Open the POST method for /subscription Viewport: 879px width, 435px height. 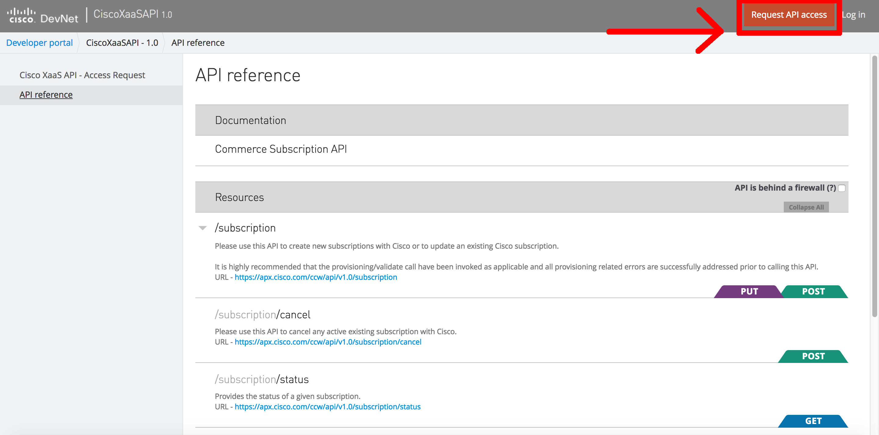pos(814,292)
